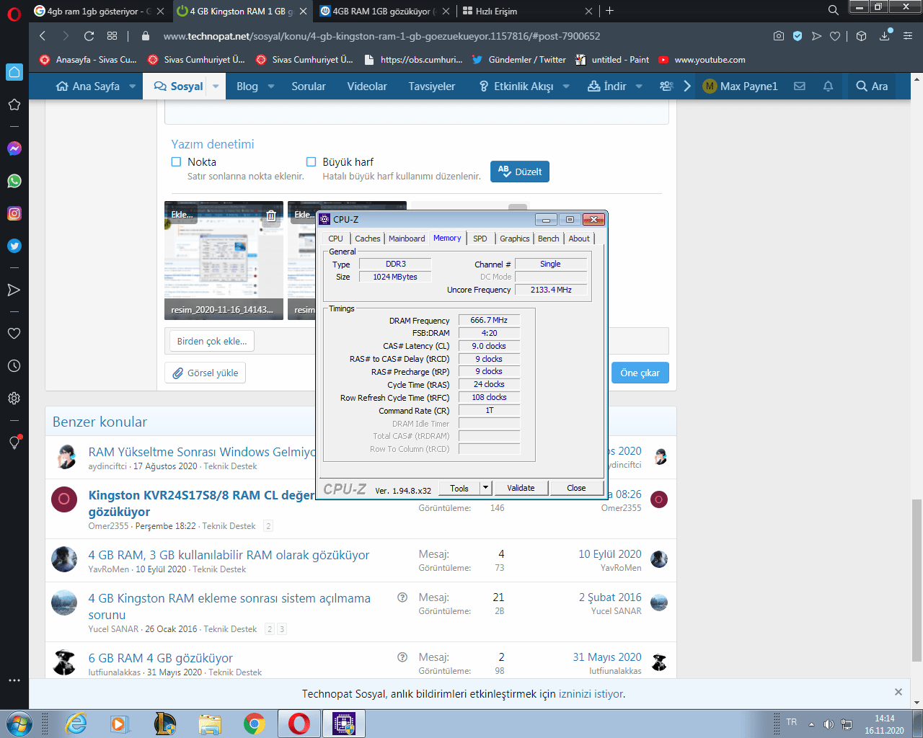Click the trash icon on the first attached image

(x=270, y=214)
